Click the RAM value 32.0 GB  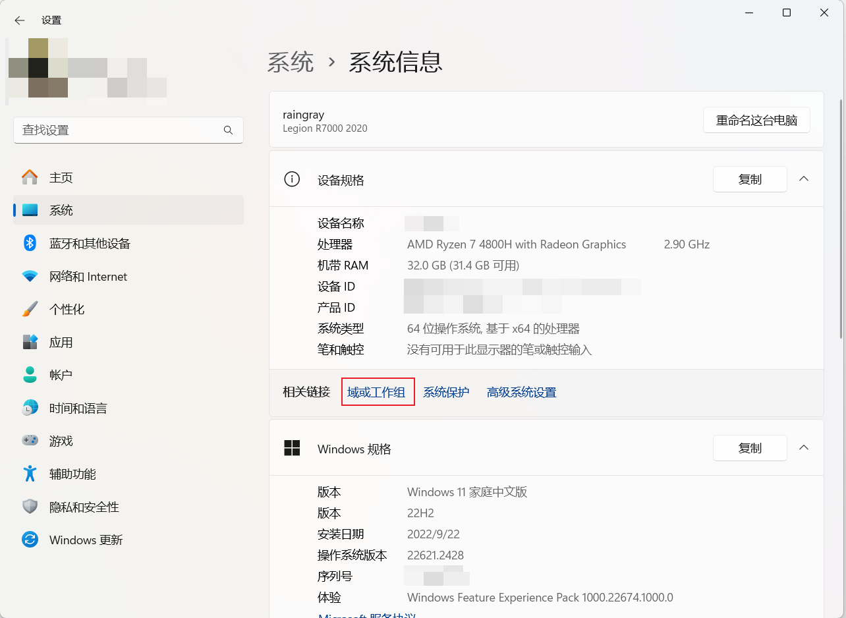463,266
